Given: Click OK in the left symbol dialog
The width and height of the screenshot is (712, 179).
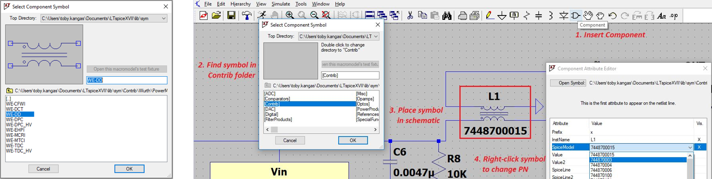Looking at the screenshot, I should (129, 169).
